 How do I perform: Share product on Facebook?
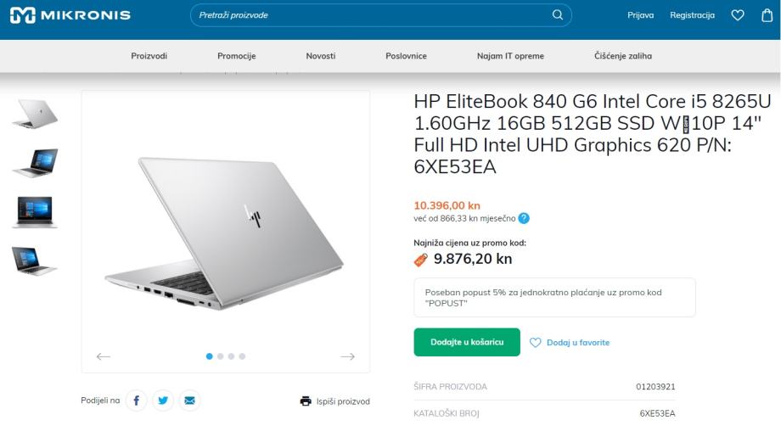point(137,401)
